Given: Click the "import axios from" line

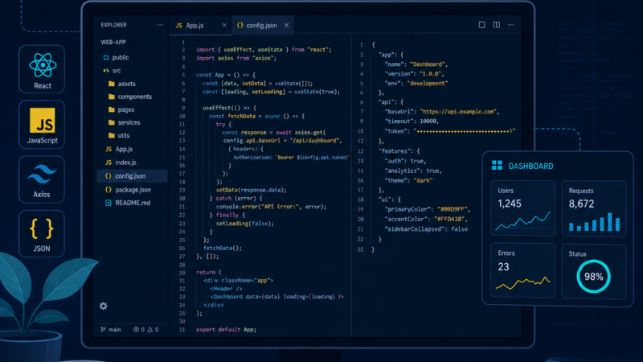Looking at the screenshot, I should click(x=236, y=58).
